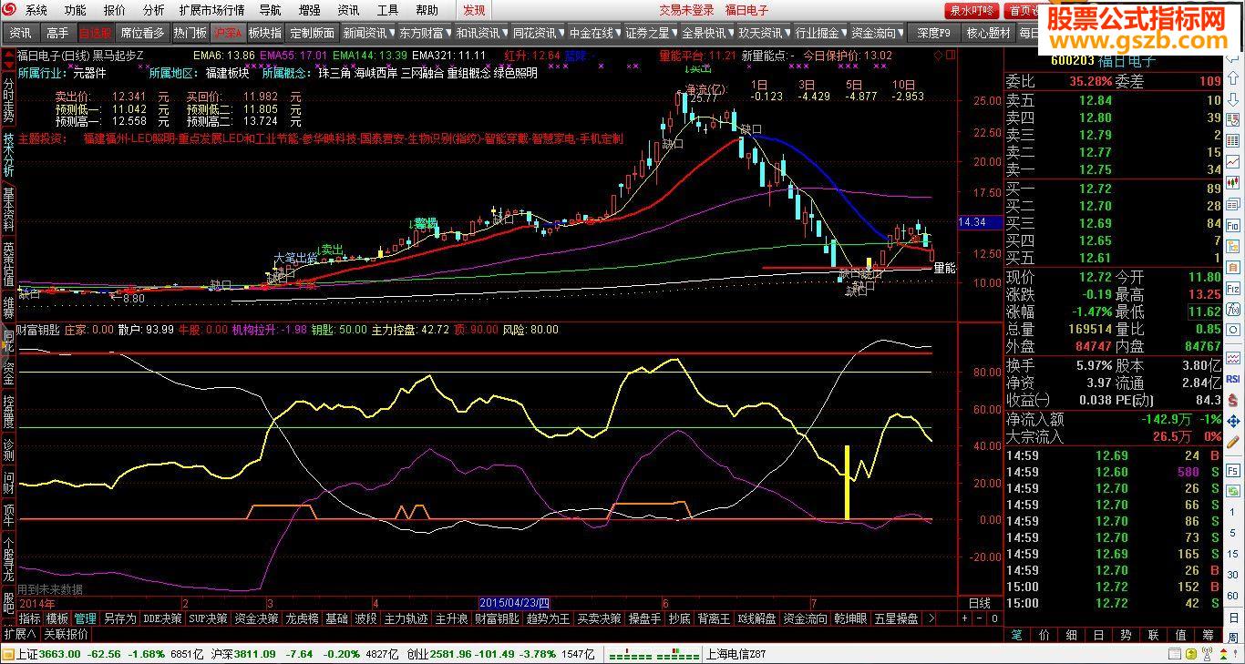Click the circle icon below f(x) icon
Viewport: 1245px width, 664px height.
[1232, 328]
